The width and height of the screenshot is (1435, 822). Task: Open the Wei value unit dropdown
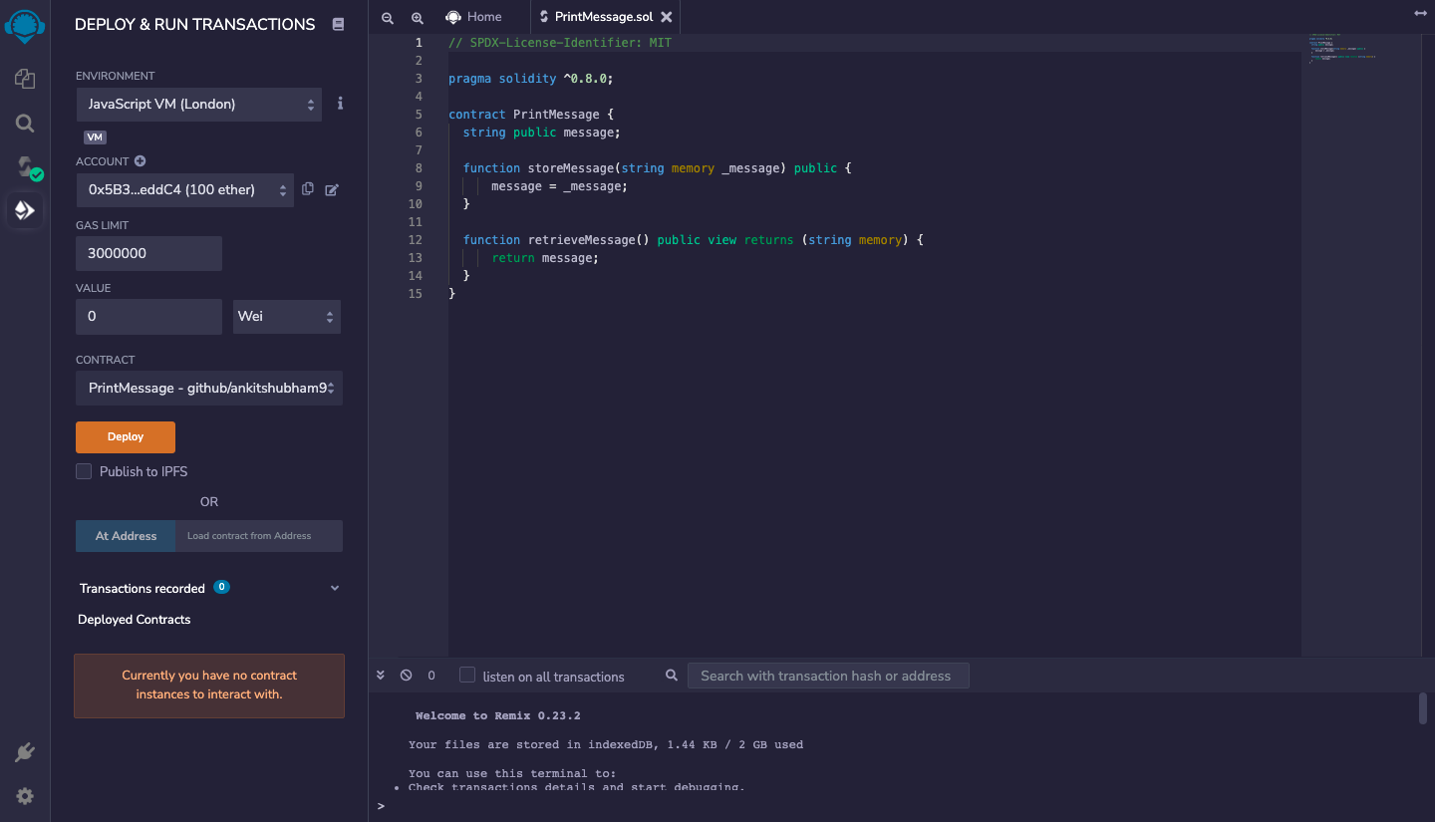[x=286, y=316]
